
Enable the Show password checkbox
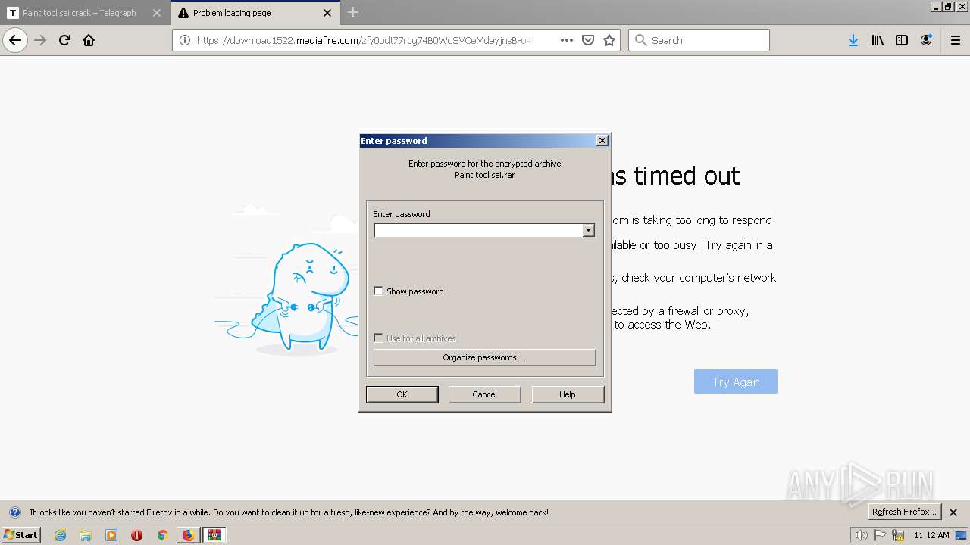(379, 291)
